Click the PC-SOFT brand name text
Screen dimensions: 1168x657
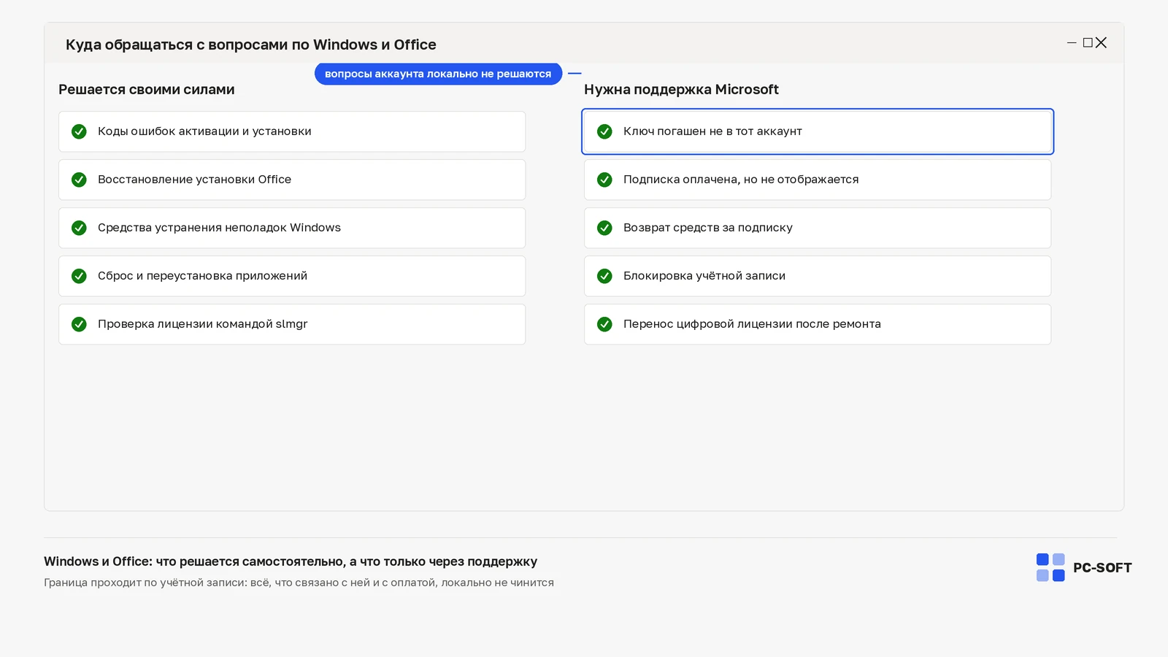[x=1102, y=568]
